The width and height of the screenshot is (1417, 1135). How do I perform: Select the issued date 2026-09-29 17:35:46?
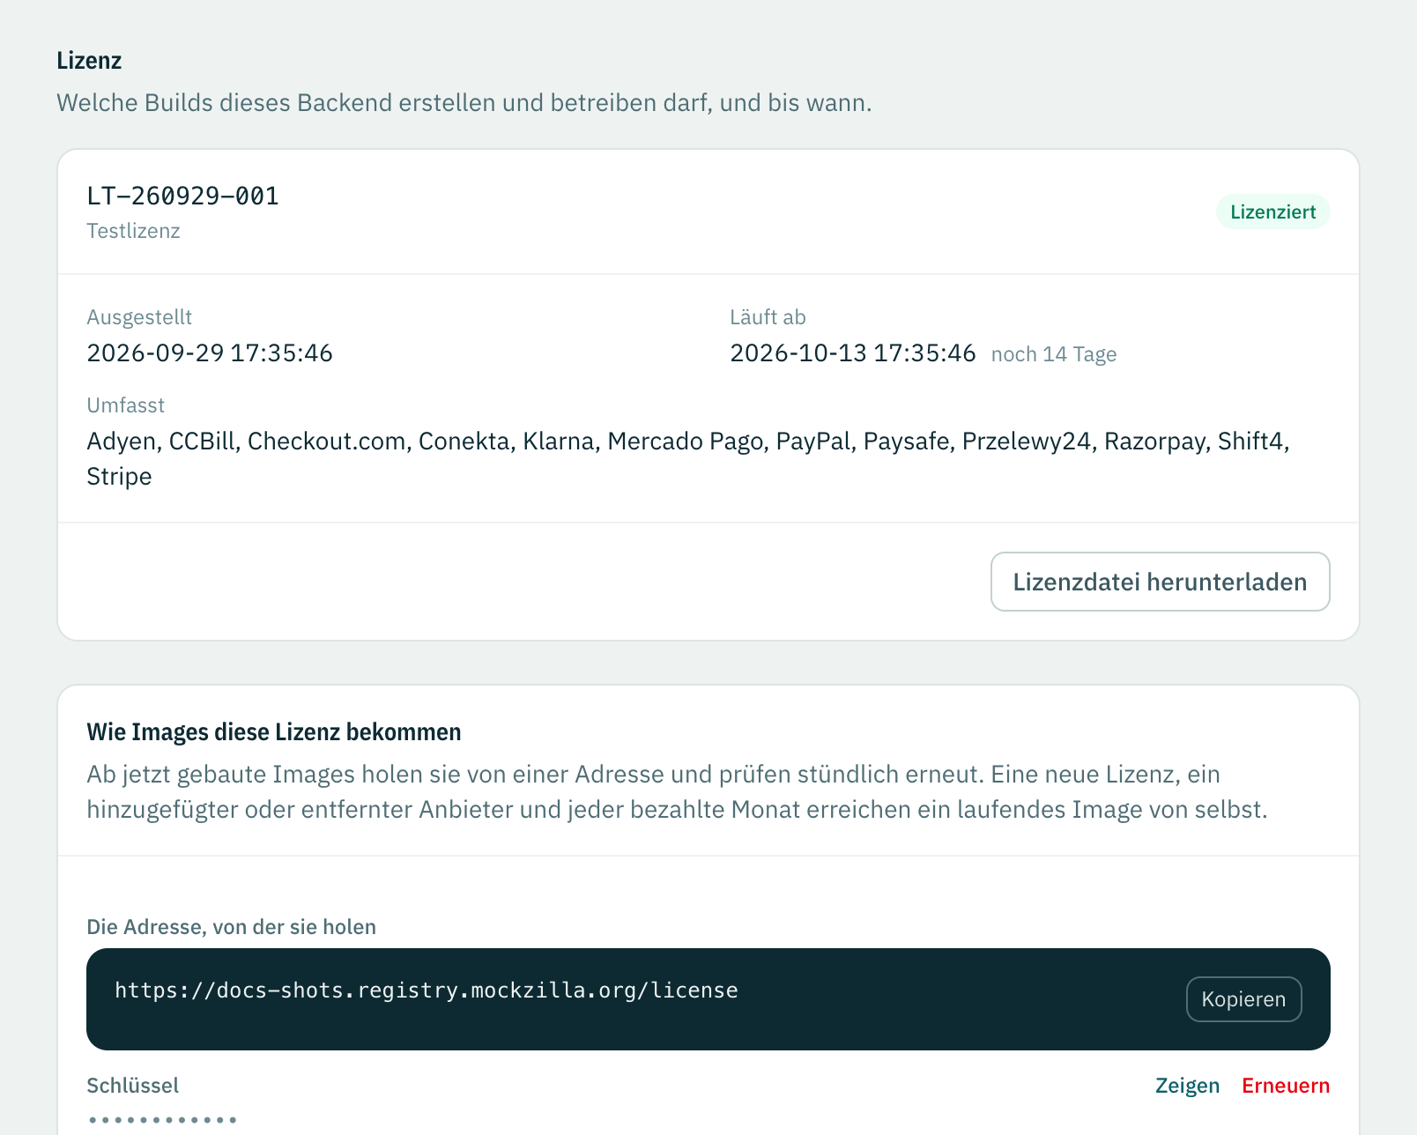click(x=210, y=353)
